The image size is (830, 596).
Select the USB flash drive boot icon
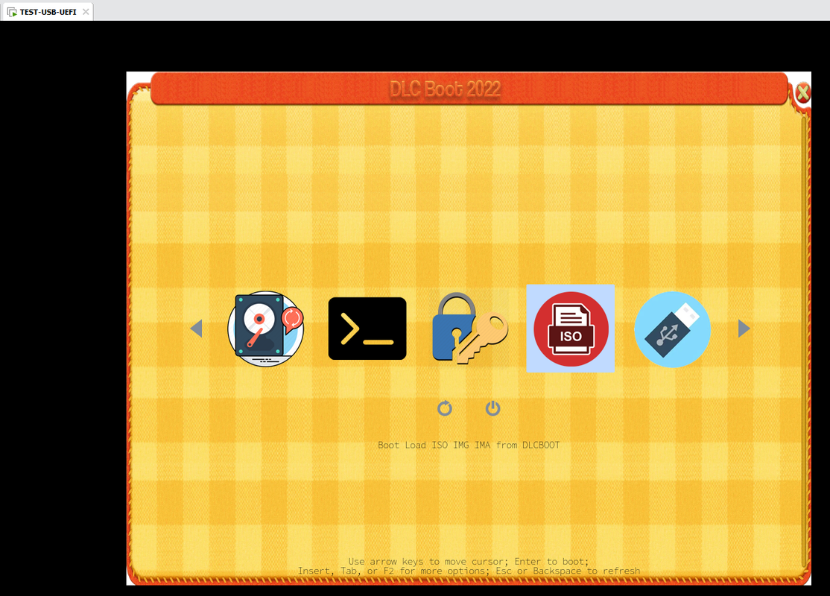coord(672,329)
